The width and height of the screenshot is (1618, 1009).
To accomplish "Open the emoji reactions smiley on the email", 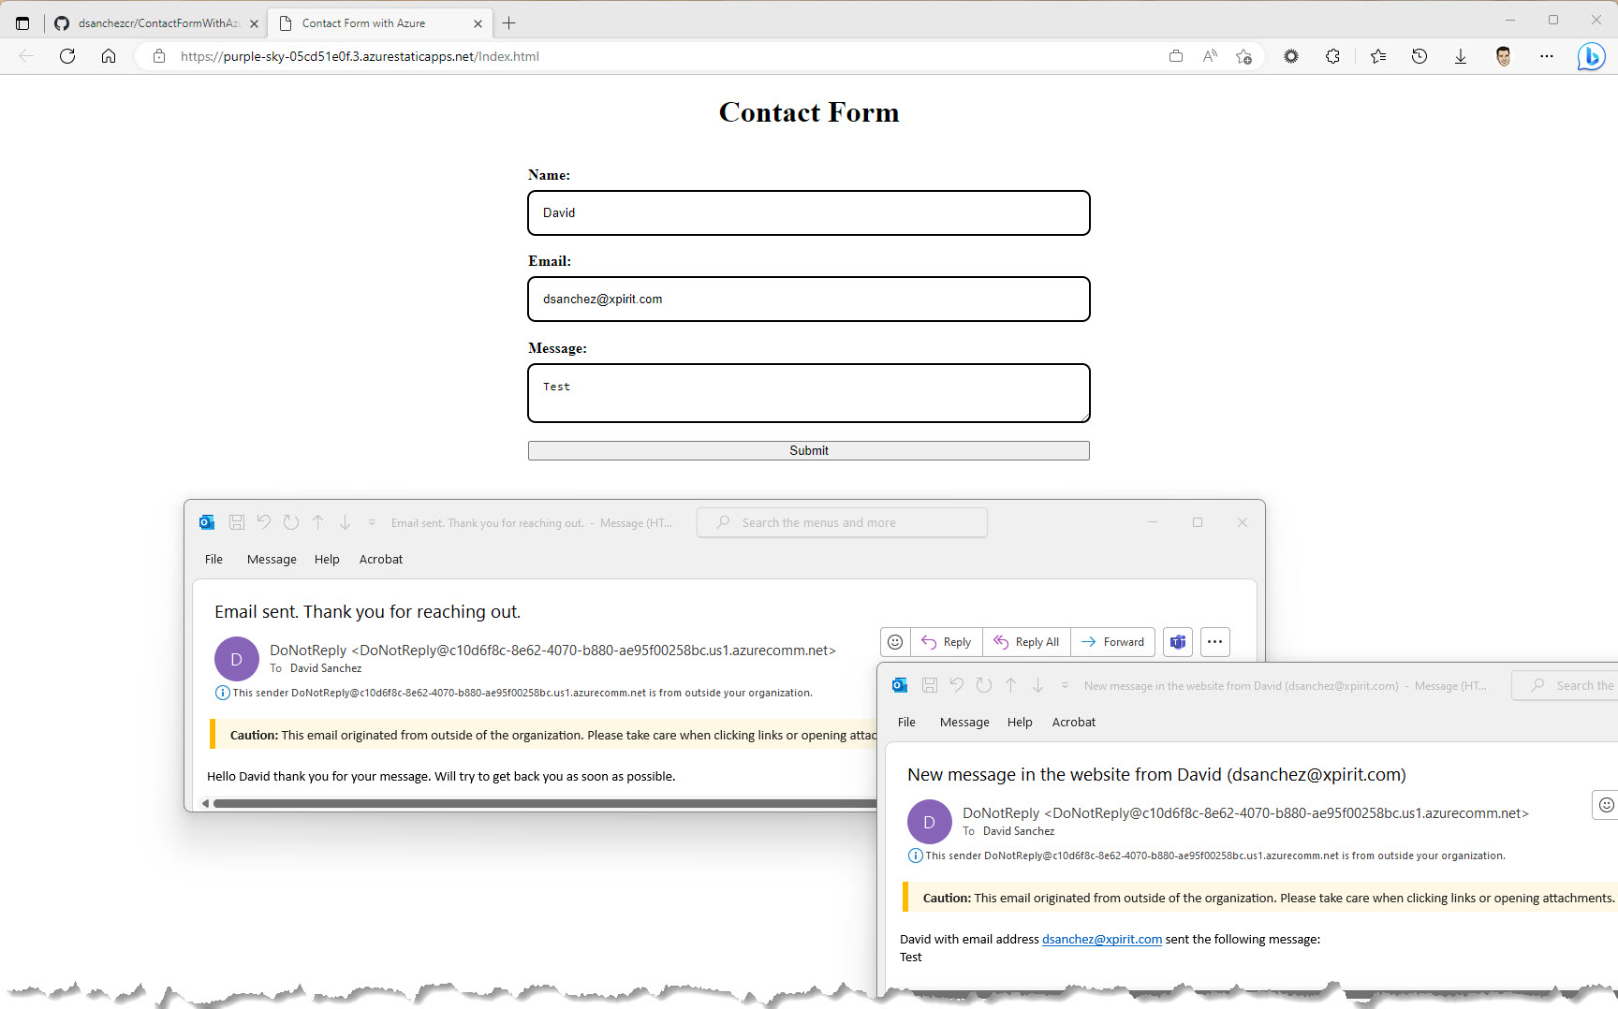I will click(x=894, y=641).
